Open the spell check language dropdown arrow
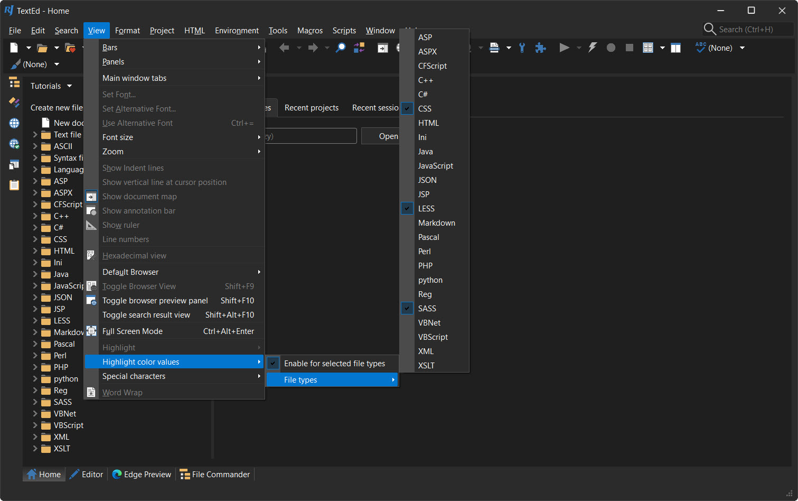 click(742, 48)
